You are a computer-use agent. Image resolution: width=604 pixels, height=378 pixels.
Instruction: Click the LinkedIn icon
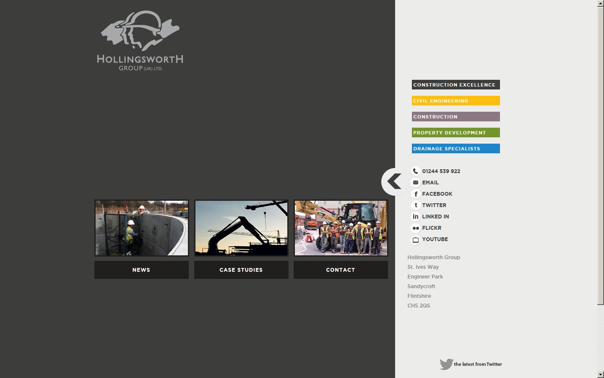click(416, 216)
